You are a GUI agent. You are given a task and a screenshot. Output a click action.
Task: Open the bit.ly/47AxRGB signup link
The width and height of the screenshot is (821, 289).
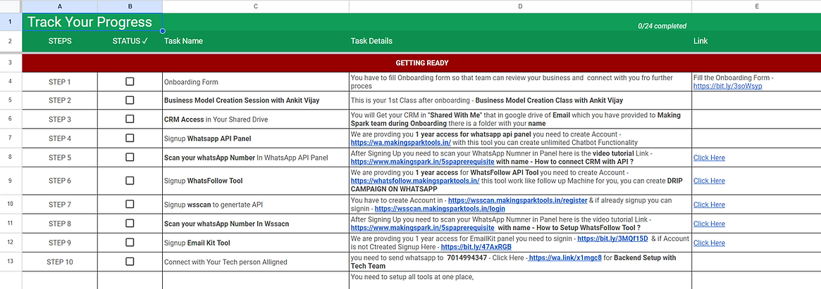pyautogui.click(x=476, y=247)
